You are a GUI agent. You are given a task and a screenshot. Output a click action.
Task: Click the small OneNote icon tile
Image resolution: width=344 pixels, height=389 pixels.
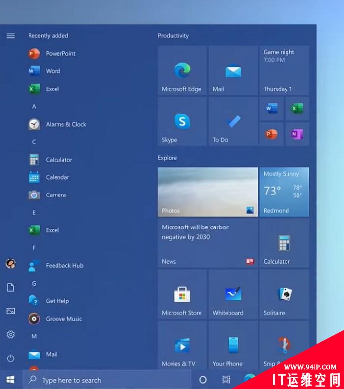[x=297, y=134]
